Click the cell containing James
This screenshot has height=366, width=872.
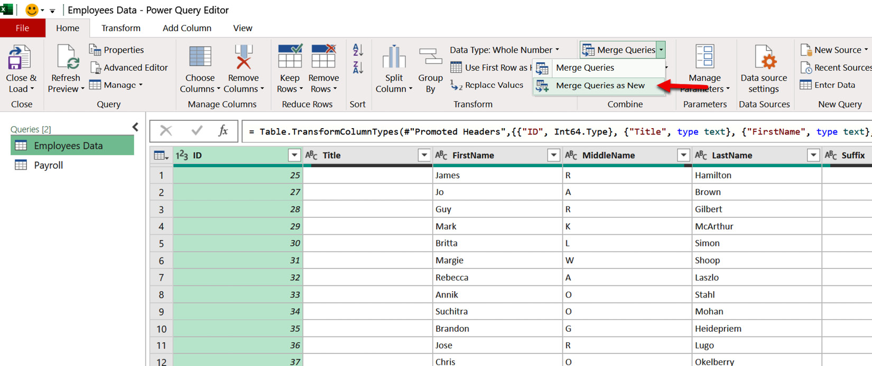point(497,175)
